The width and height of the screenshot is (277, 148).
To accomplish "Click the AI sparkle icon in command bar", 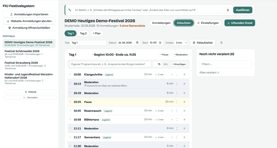I will (70, 10).
